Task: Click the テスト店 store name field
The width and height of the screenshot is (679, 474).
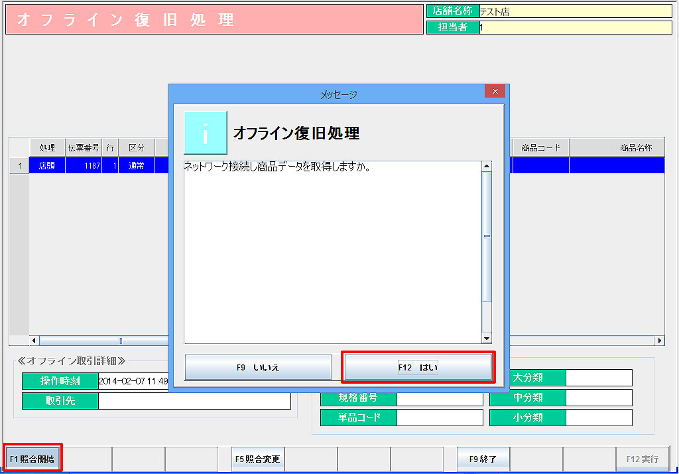Action: [577, 11]
